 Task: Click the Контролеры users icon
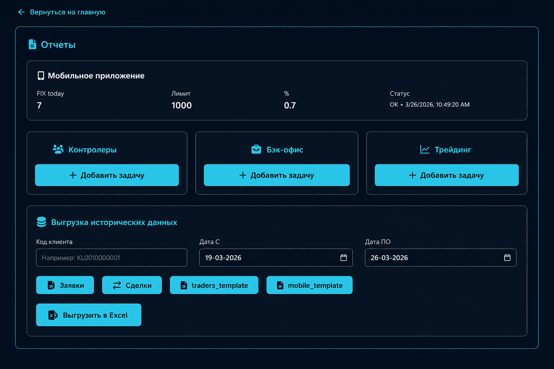click(x=58, y=149)
